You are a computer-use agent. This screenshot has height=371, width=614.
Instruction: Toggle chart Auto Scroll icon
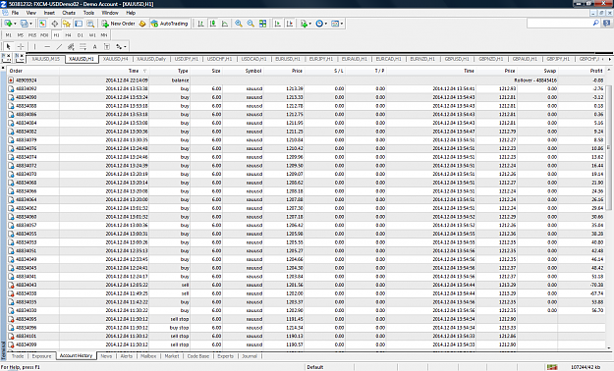278,24
